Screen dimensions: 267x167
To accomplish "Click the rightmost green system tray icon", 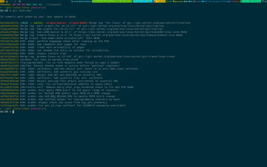I will pos(265,1).
